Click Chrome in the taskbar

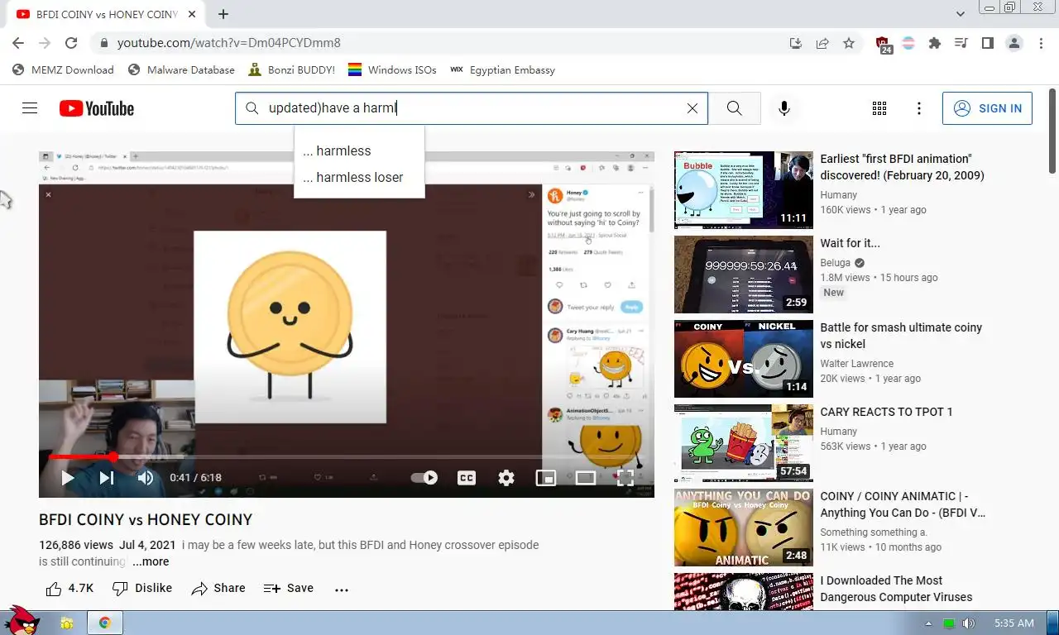point(105,623)
